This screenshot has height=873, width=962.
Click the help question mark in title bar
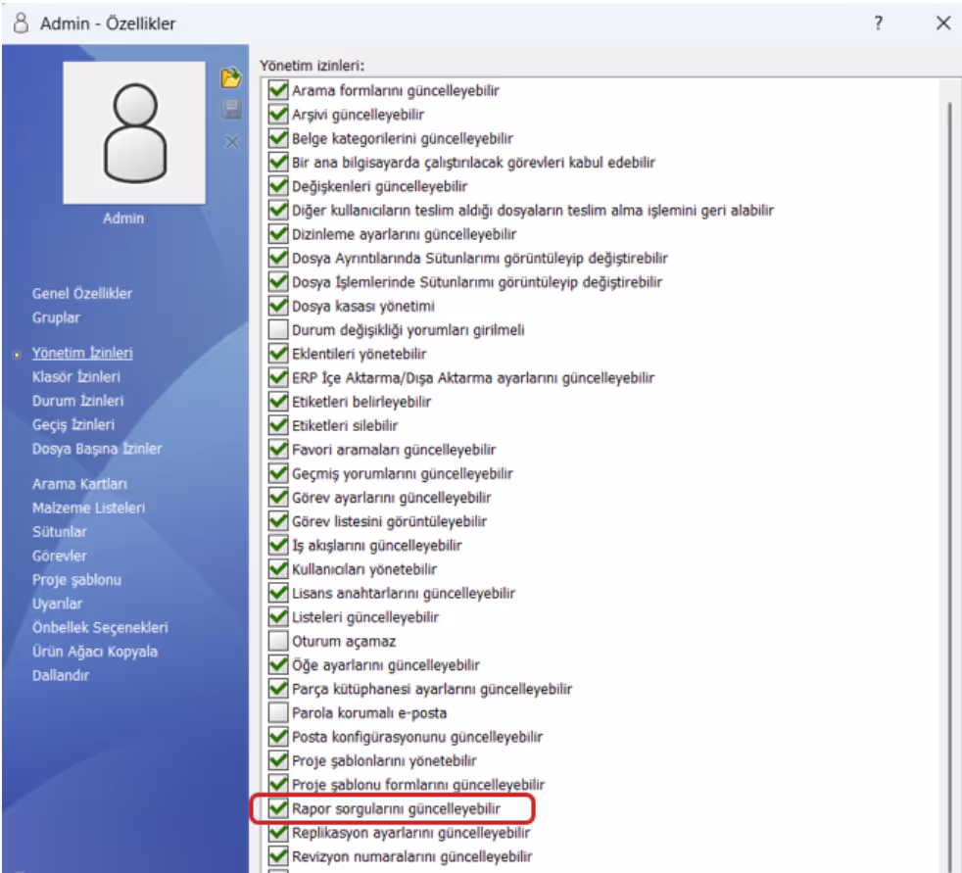coord(879,24)
